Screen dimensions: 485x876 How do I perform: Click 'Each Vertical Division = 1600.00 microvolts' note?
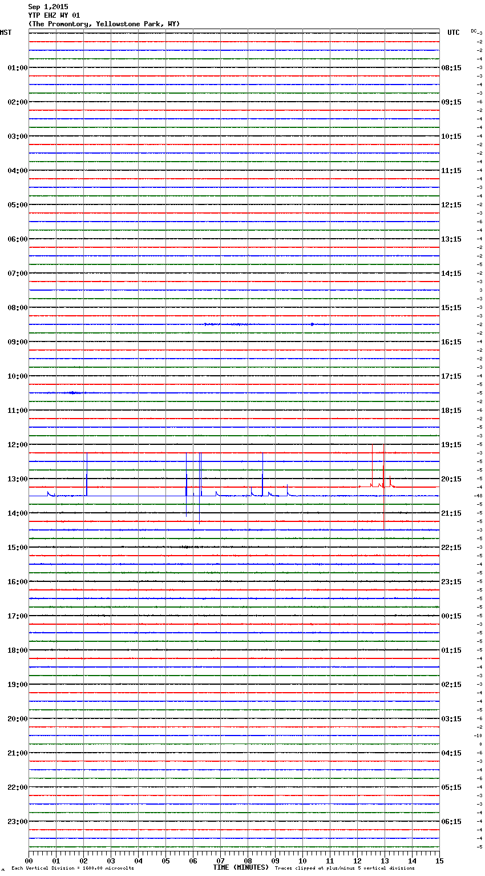tap(73, 869)
